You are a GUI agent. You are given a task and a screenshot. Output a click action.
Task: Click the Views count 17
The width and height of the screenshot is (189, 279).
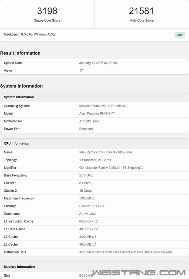(x=81, y=71)
